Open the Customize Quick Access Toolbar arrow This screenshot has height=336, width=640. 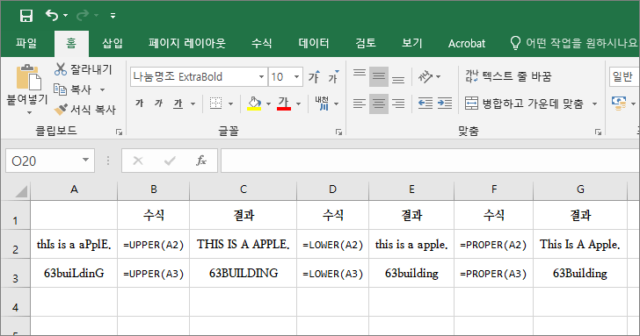pos(113,16)
